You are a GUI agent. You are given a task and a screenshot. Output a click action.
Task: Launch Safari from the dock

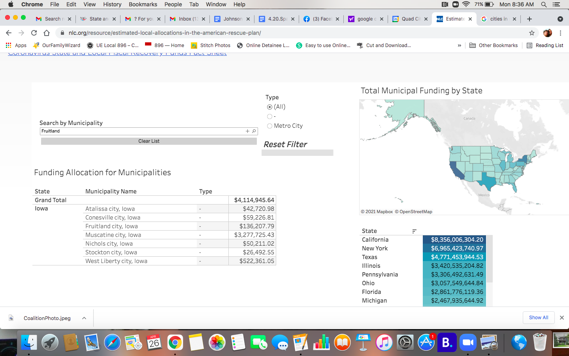pos(112,342)
